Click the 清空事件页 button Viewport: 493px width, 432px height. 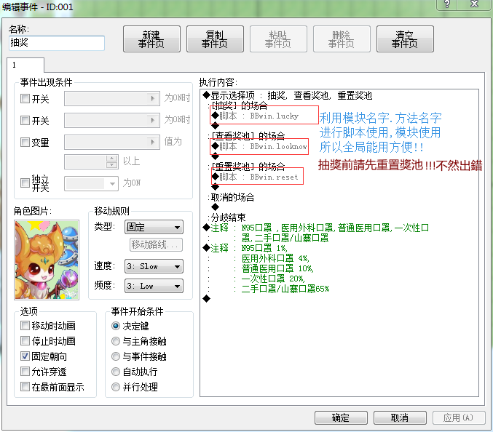pos(405,39)
